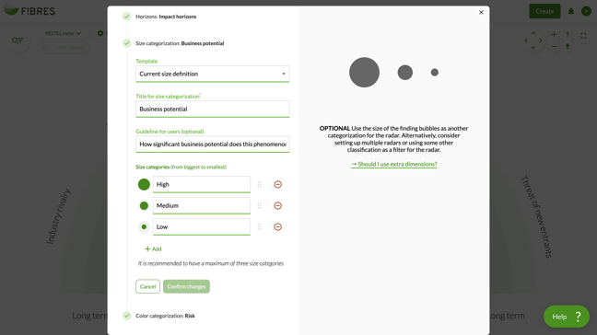
Task: Collapse the Size categorization section header
Action: [180, 43]
